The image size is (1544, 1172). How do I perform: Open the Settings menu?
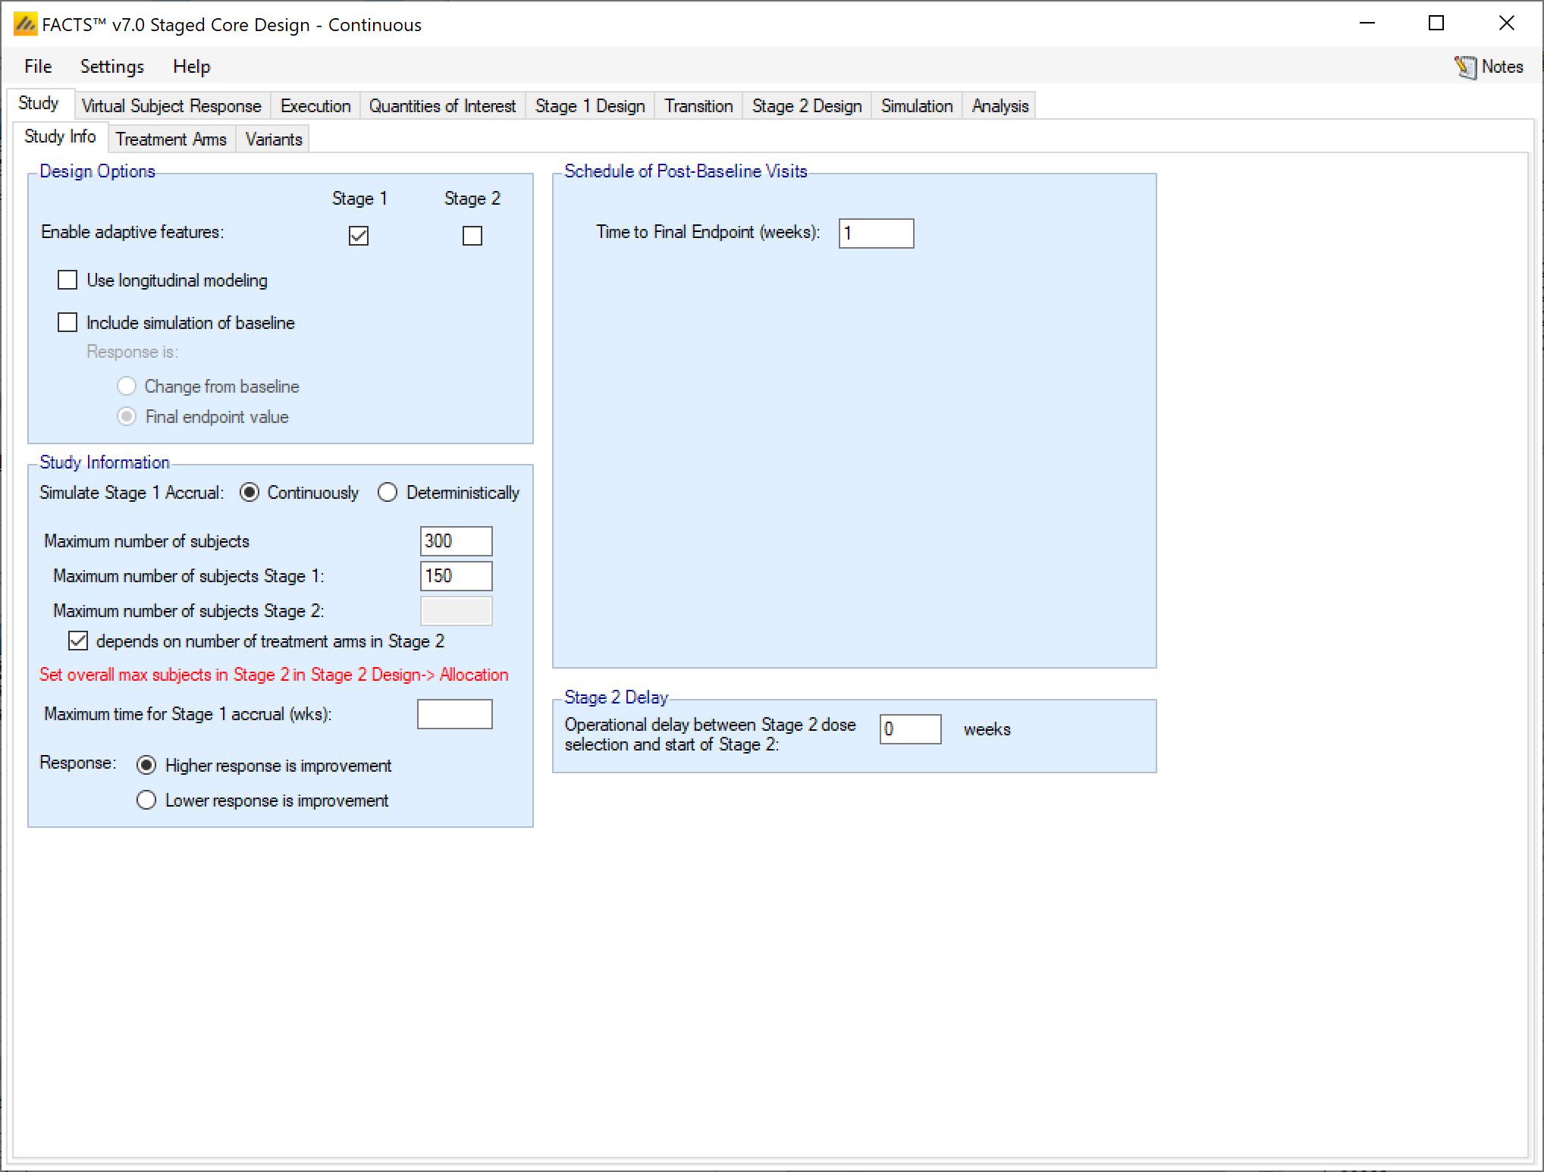pos(111,67)
